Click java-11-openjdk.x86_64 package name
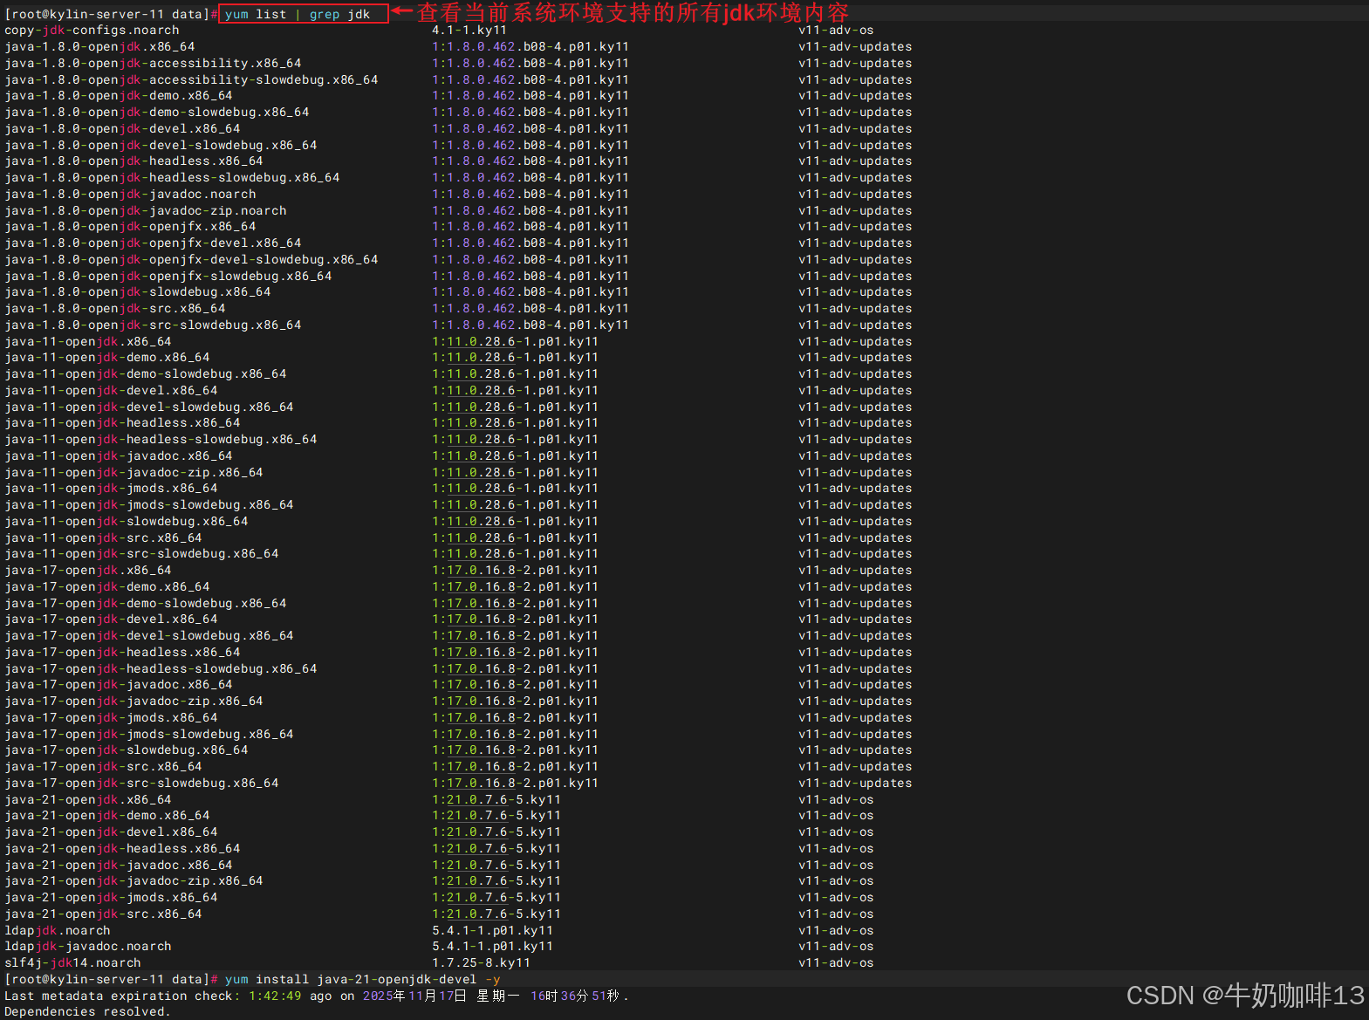Viewport: 1369px width, 1020px height. click(x=88, y=341)
